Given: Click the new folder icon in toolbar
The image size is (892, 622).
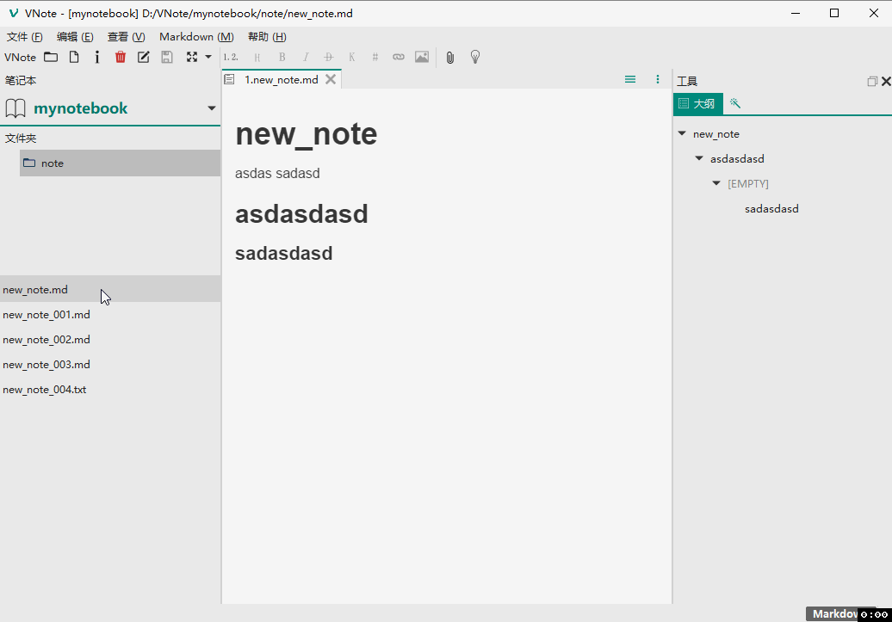Looking at the screenshot, I should pos(51,57).
